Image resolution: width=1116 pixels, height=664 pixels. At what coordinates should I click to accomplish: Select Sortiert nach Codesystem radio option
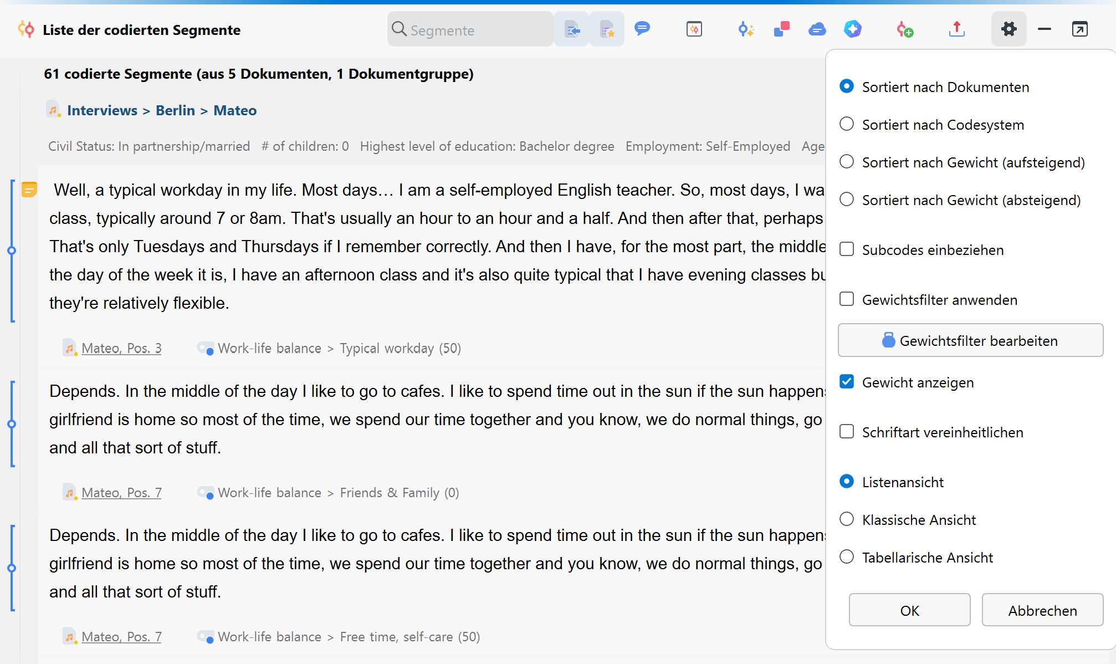[x=847, y=124]
